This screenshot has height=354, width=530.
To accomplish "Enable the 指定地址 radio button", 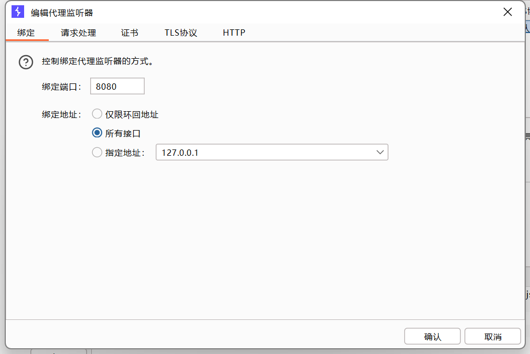I will [97, 153].
